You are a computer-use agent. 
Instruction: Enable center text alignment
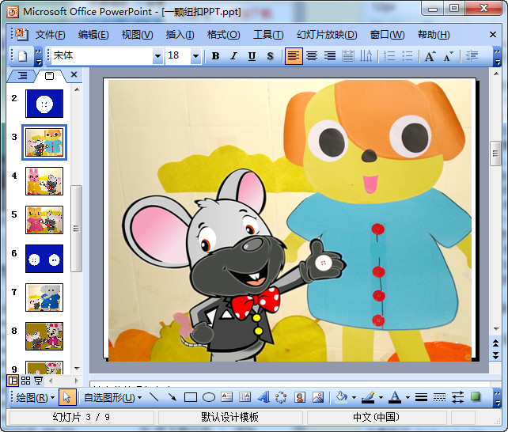coord(312,56)
